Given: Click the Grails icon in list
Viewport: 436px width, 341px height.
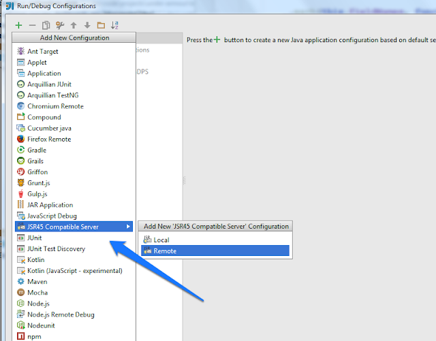Looking at the screenshot, I should 21,161.
